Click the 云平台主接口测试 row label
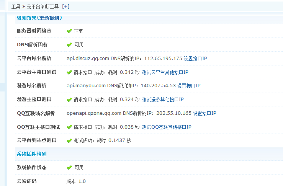 [37, 72]
